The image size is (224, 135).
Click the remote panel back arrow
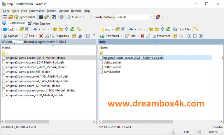pos(131,29)
